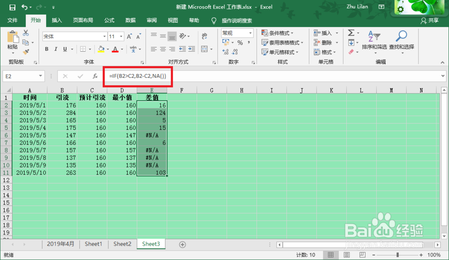Click the orientation text-angle icon
The height and width of the screenshot is (260, 449).
click(182, 36)
